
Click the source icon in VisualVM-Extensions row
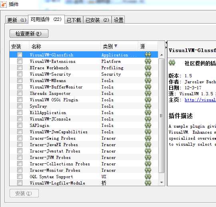coord(148,61)
